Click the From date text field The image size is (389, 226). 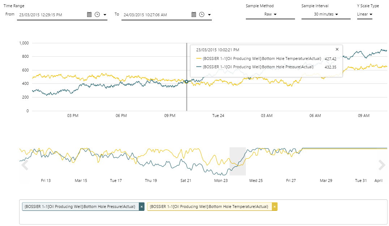point(51,15)
